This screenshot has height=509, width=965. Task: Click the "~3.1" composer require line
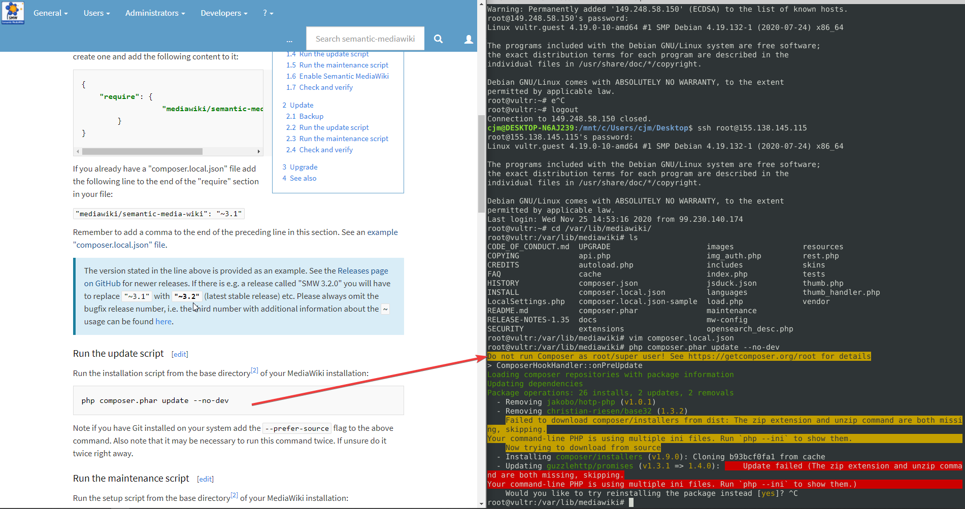click(159, 214)
